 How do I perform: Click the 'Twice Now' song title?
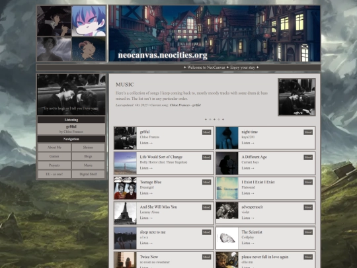click(149, 257)
